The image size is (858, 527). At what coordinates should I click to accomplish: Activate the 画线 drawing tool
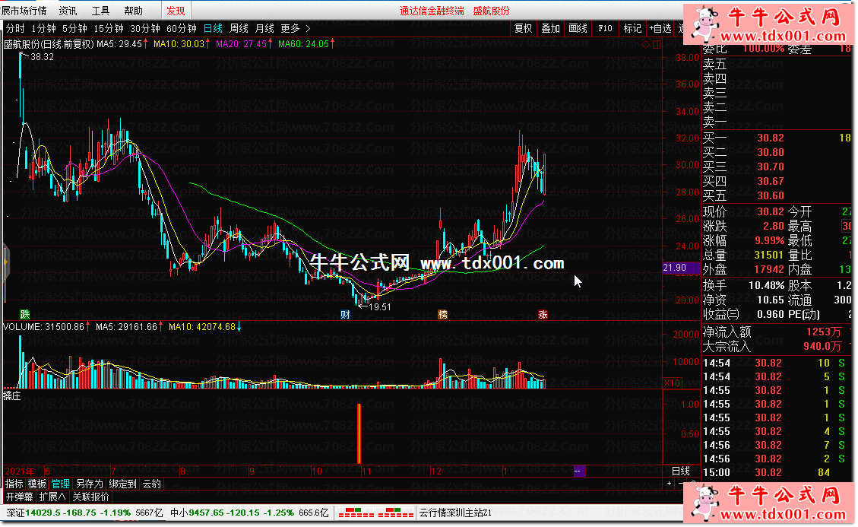click(578, 28)
